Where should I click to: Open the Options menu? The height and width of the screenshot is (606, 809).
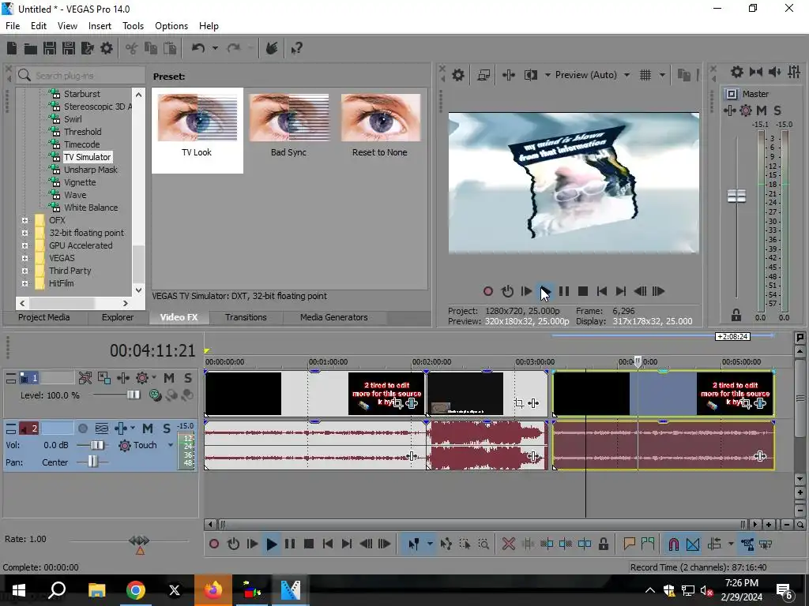tap(171, 26)
